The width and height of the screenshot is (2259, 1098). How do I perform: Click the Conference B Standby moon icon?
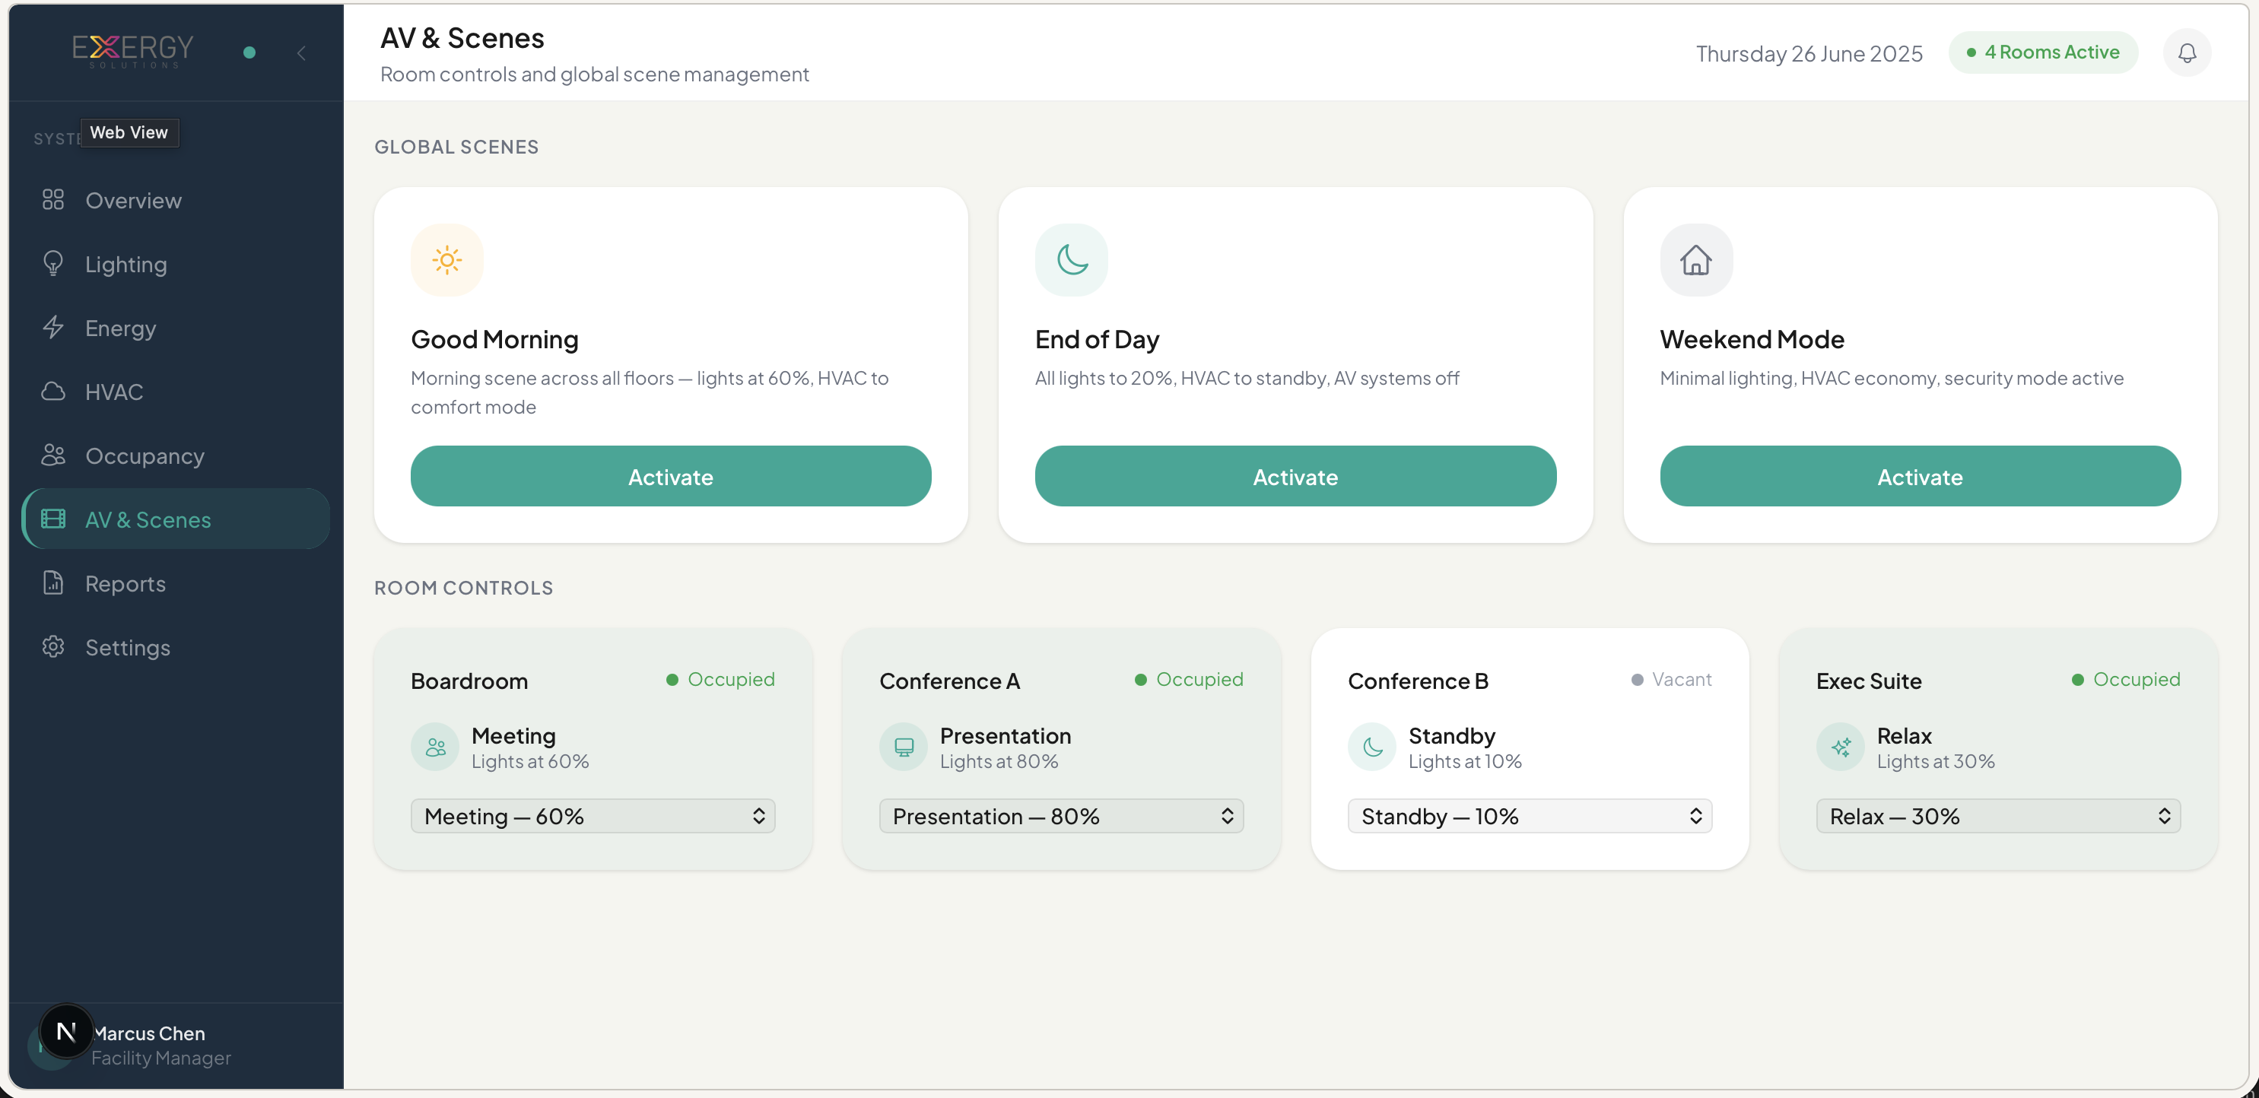point(1372,747)
